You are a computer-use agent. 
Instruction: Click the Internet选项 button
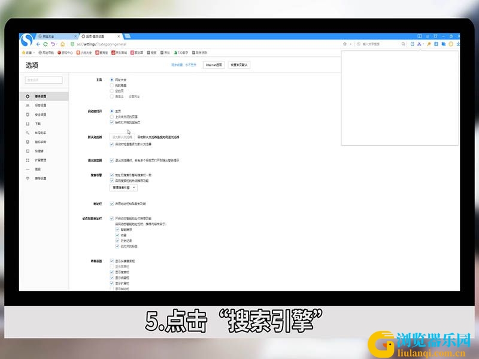click(214, 65)
